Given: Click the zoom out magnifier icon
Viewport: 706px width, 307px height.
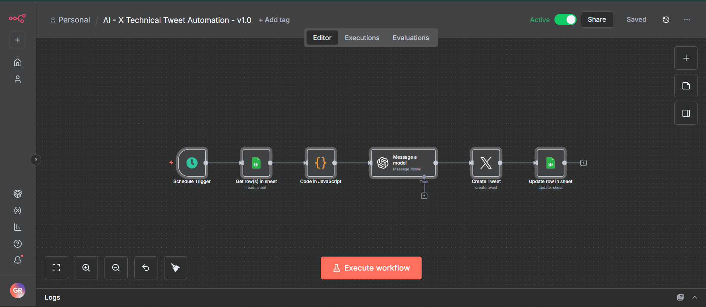Looking at the screenshot, I should pos(116,268).
